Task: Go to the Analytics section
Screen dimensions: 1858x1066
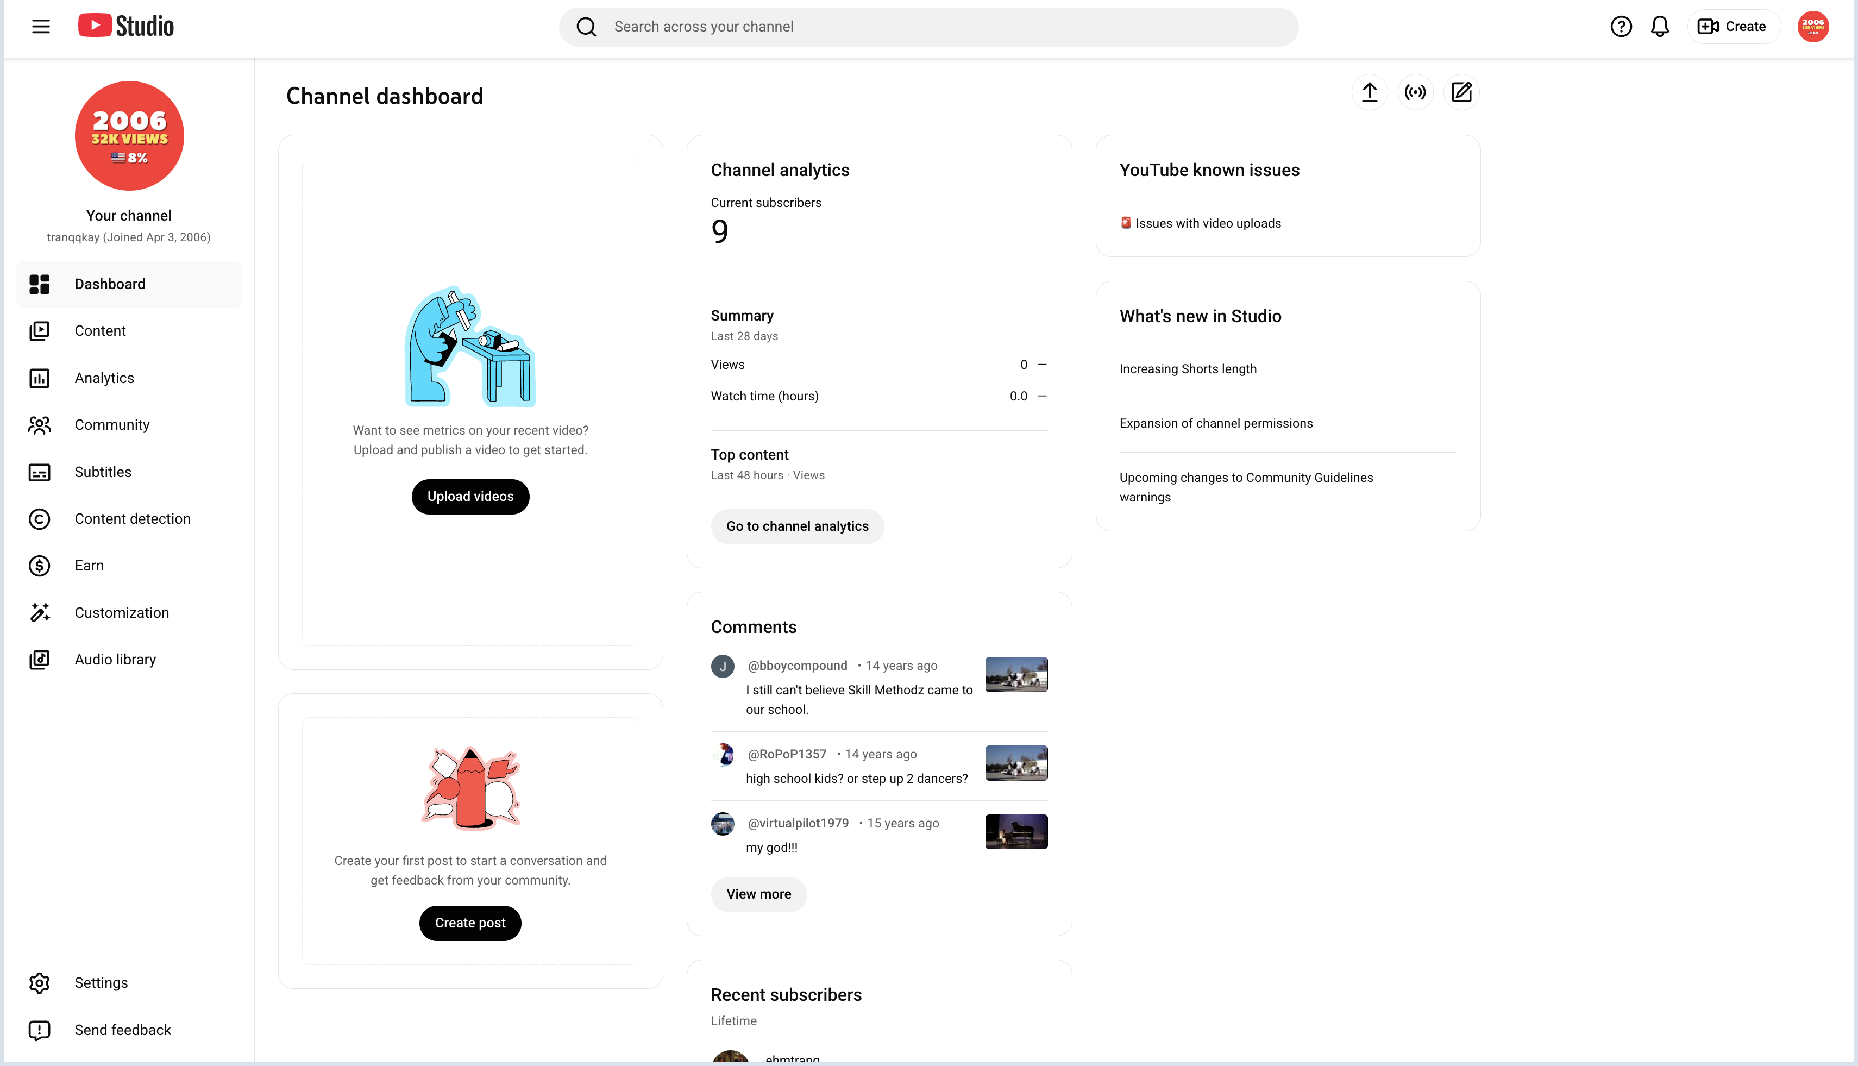Action: 129,378
